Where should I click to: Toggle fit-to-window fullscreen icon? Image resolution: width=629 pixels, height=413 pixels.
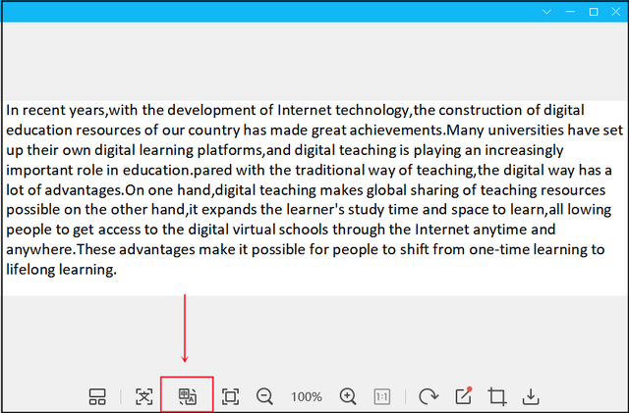coord(230,396)
